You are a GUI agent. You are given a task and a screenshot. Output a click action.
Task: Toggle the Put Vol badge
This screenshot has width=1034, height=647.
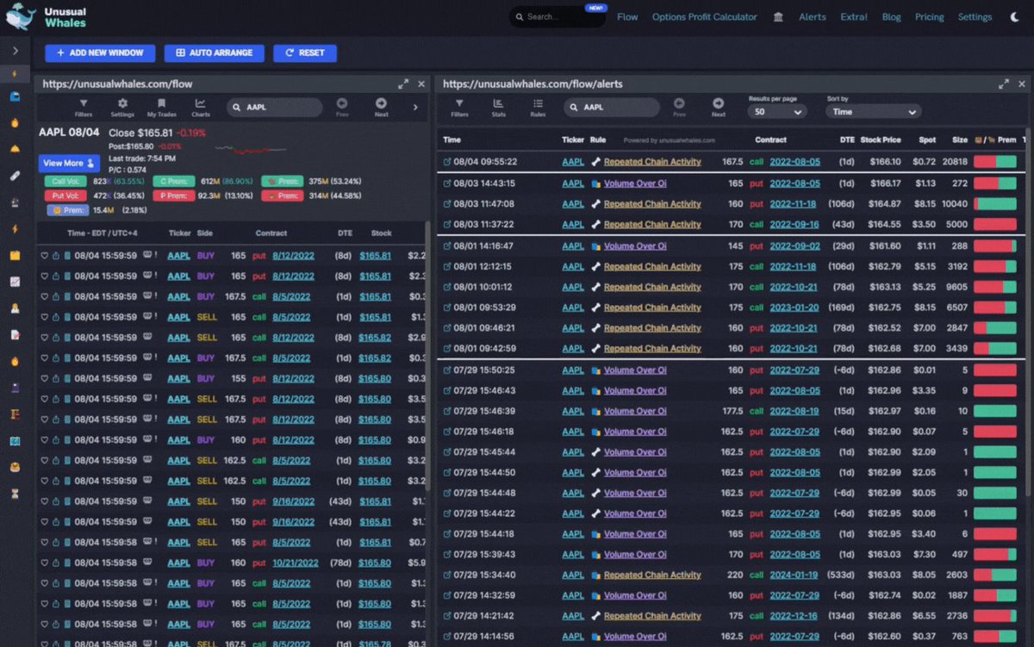[x=65, y=196]
